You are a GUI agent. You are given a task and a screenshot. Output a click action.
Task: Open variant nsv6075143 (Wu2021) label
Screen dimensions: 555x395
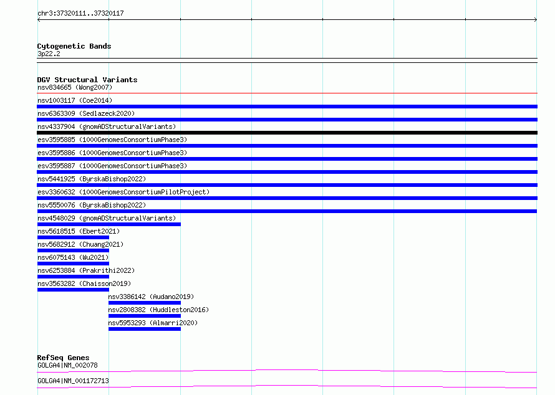73,257
